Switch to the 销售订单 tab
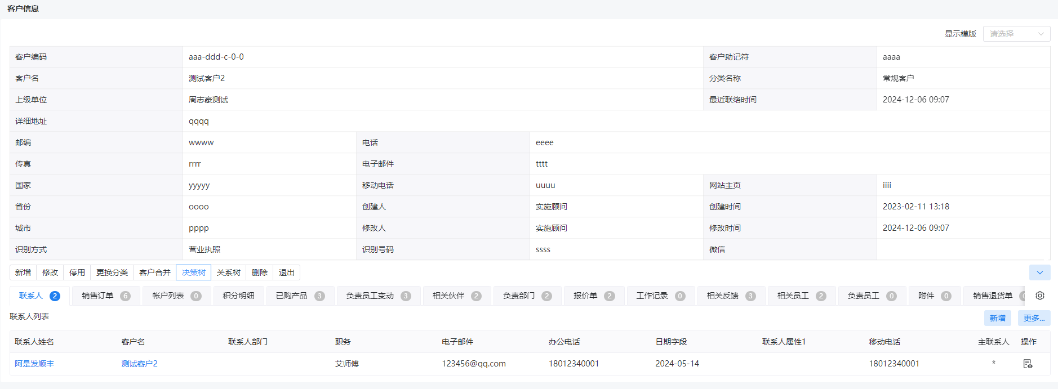This screenshot has height=389, width=1058. point(106,296)
